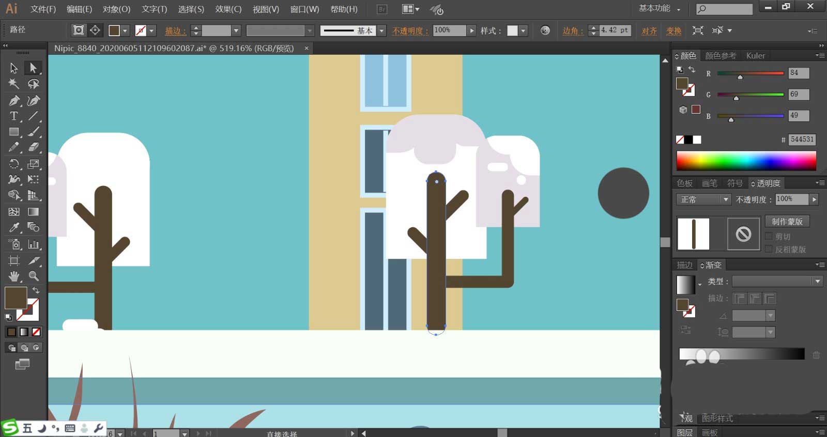This screenshot has height=437, width=827.
Task: Select the Magic Wand tool
Action: click(x=14, y=84)
